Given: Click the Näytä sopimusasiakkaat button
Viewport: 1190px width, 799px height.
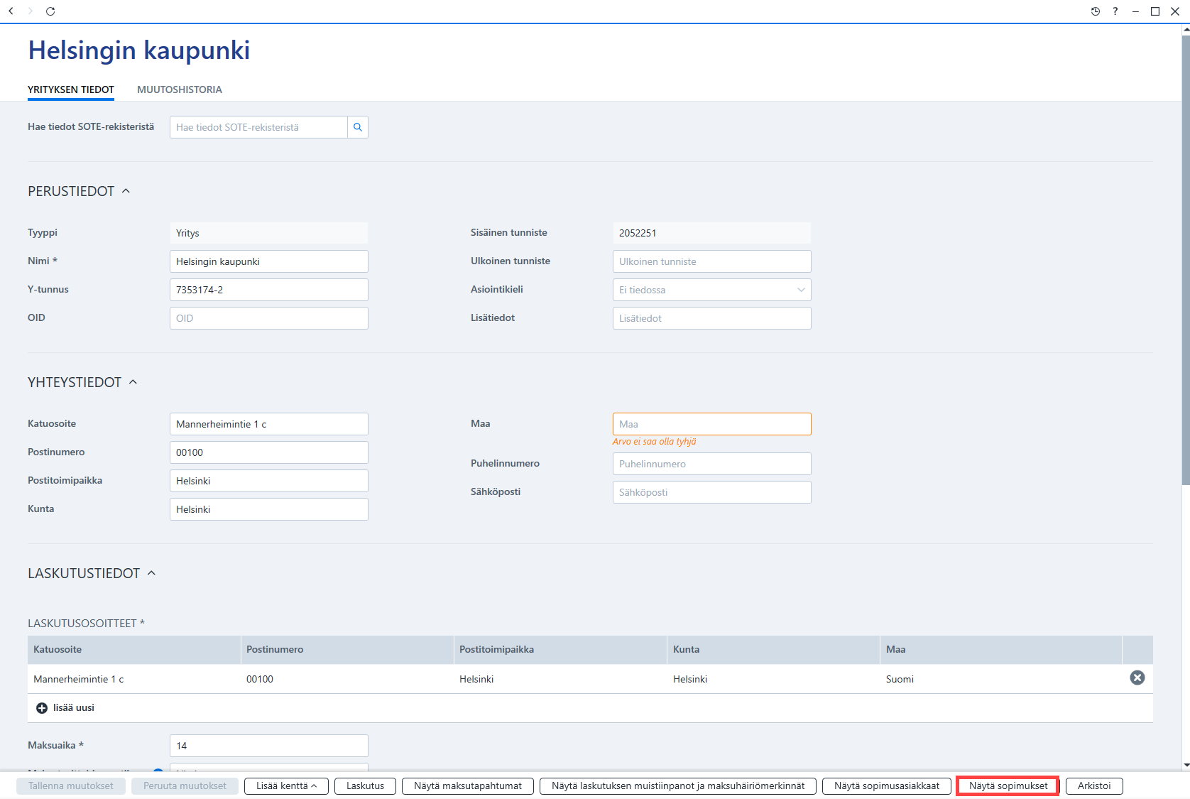Looking at the screenshot, I should click(x=887, y=786).
